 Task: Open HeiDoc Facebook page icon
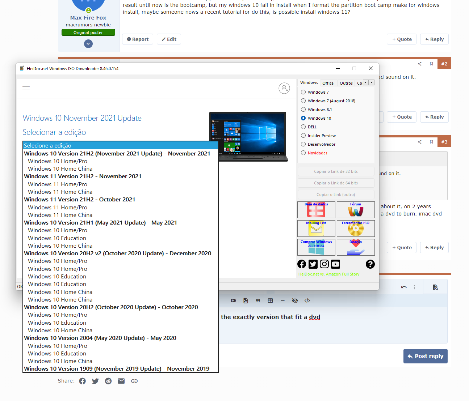pos(302,264)
